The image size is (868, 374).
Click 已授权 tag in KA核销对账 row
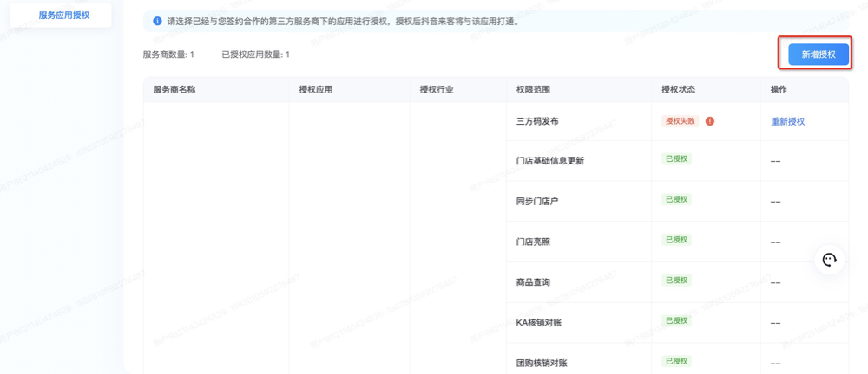[x=676, y=320]
